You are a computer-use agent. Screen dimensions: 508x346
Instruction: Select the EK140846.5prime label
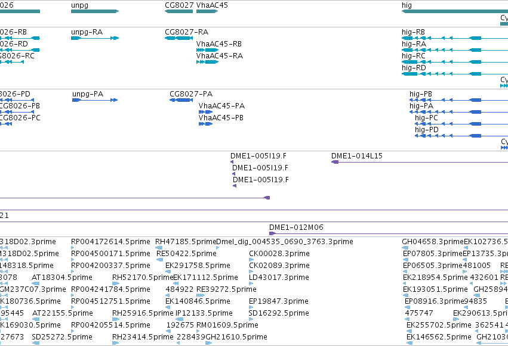[x=198, y=301]
